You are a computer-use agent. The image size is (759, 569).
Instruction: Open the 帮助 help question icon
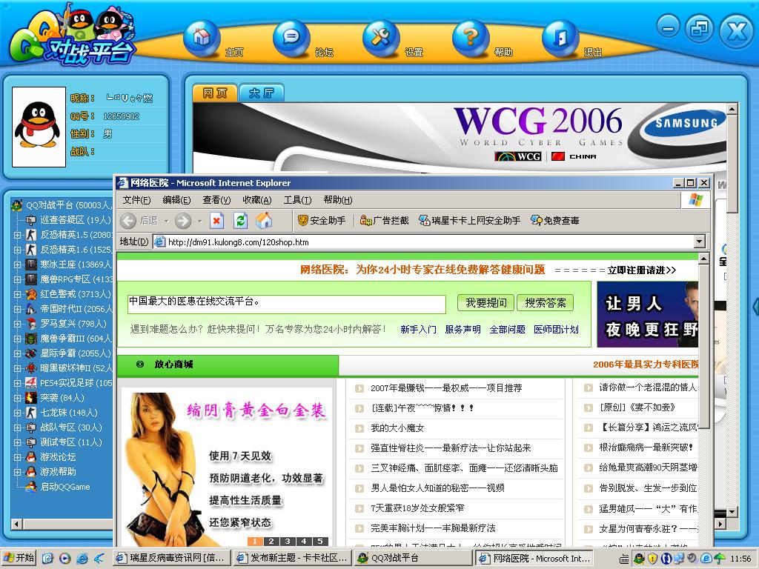tap(470, 38)
